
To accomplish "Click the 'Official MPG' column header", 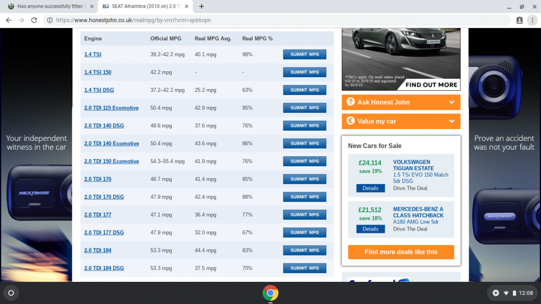I will point(166,38).
